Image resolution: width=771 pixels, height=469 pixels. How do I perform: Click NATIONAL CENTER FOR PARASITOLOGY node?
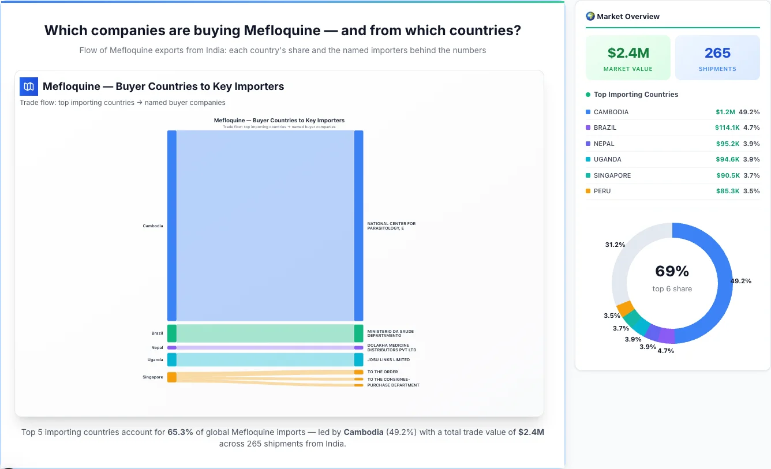click(x=359, y=226)
